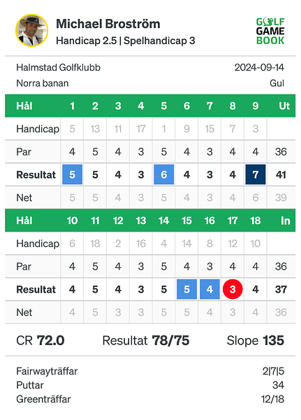Click the Slope 135 value
Image resolution: width=301 pixels, height=420 pixels.
pos(256,341)
